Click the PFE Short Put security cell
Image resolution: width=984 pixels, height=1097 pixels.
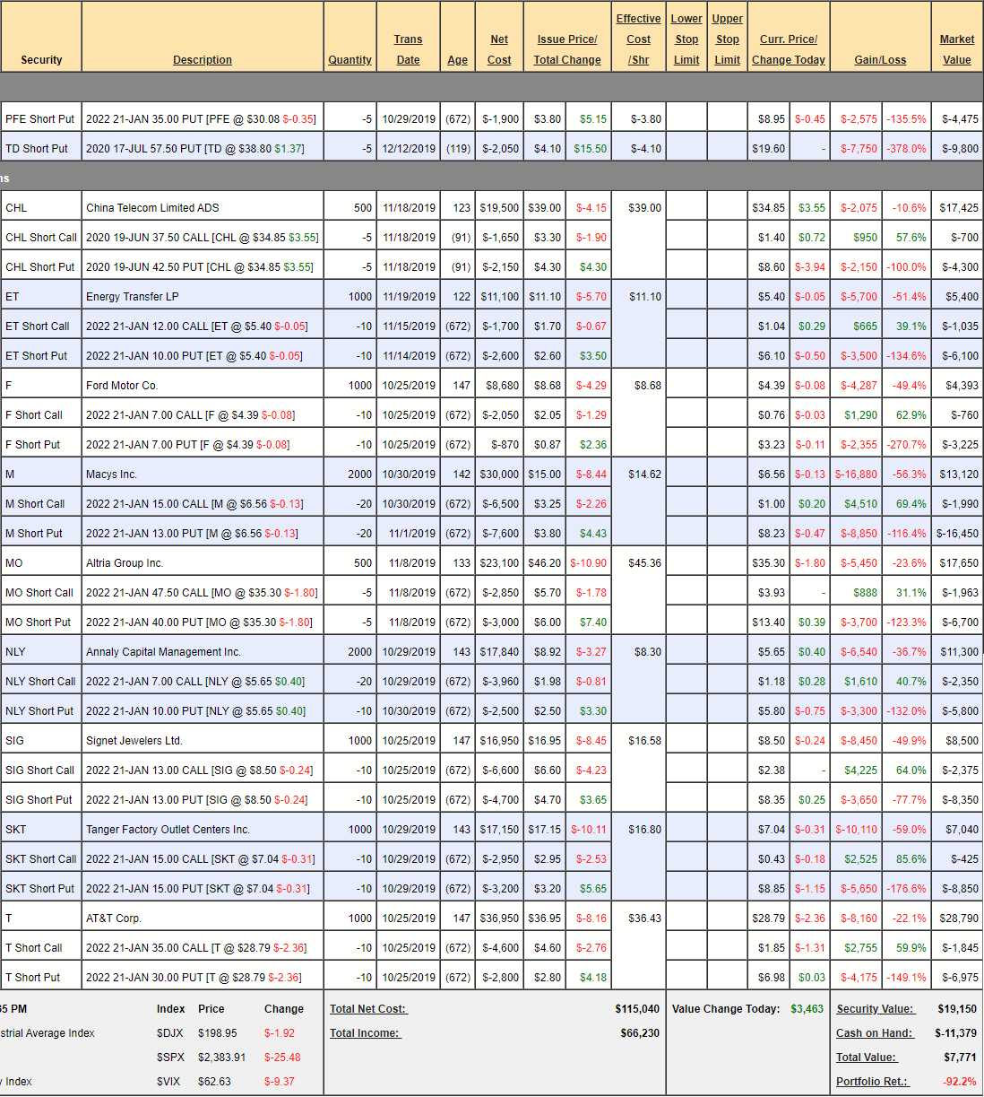pyautogui.click(x=40, y=119)
